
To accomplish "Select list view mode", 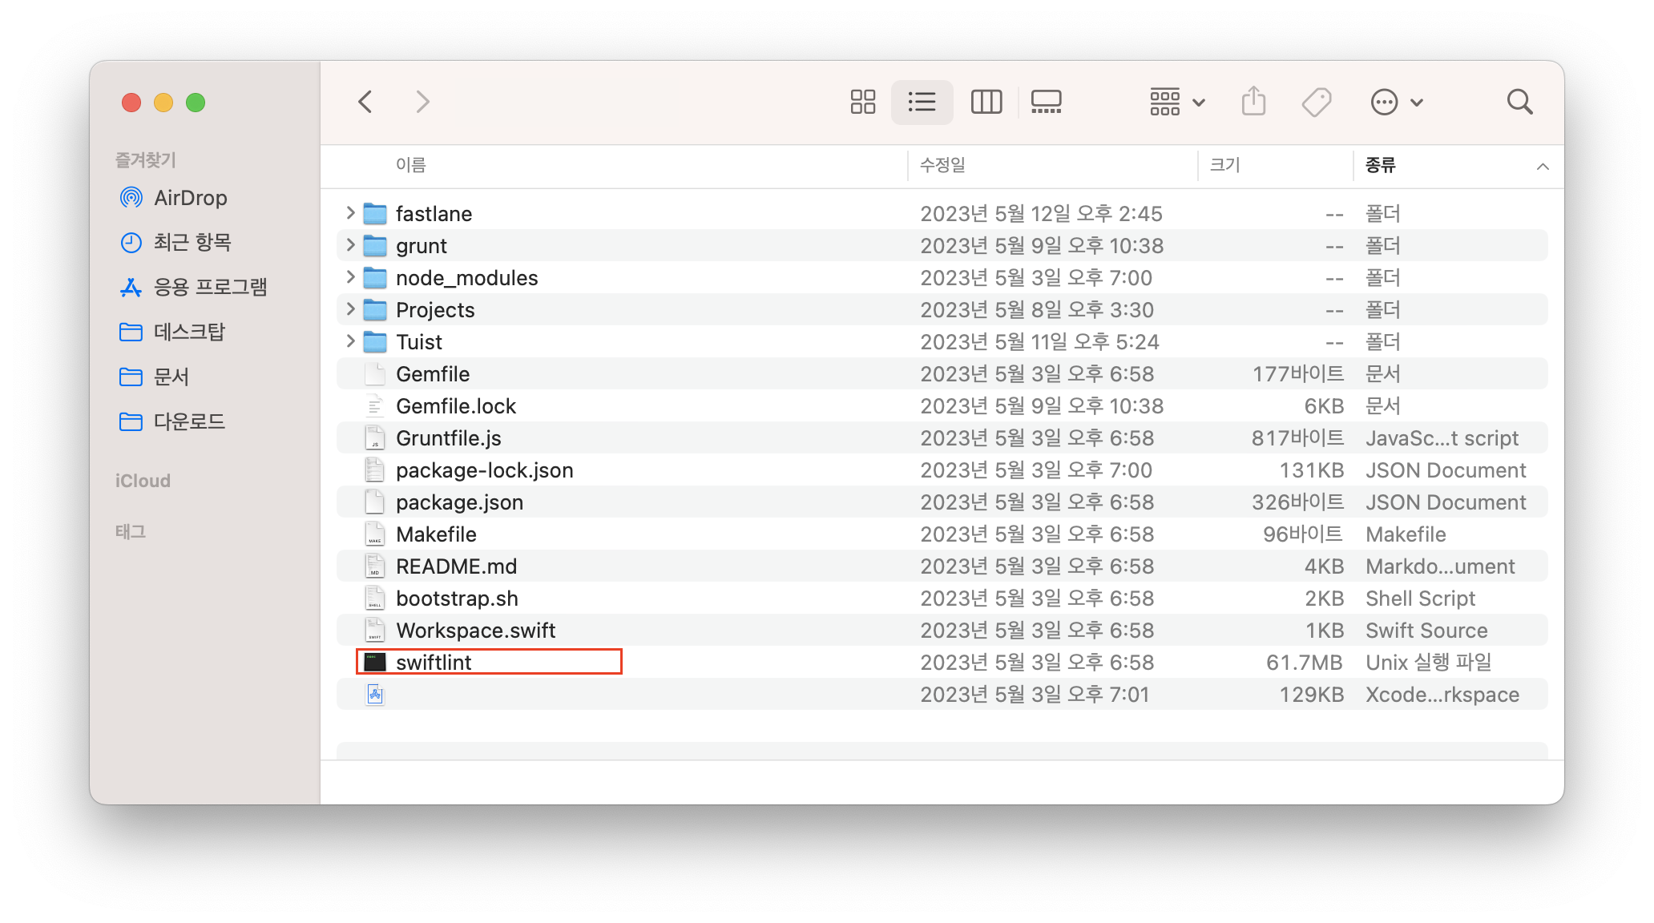I will pos(922,102).
